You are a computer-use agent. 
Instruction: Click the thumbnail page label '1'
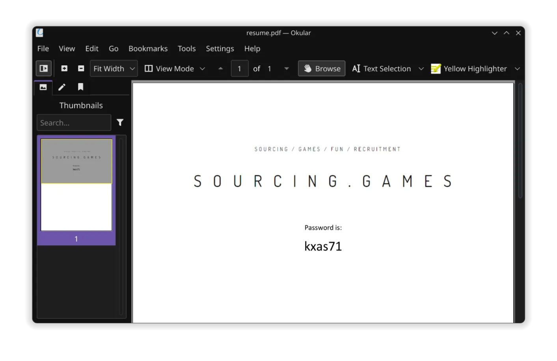pos(76,239)
